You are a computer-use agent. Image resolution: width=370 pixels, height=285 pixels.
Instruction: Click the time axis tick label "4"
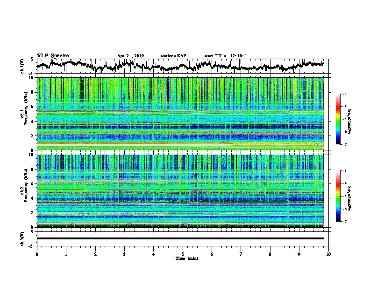click(154, 254)
